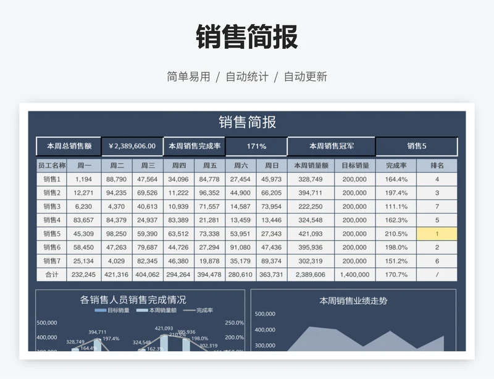Select the 197.4% cell in the table
This screenshot has width=494, height=379.
pos(396,193)
